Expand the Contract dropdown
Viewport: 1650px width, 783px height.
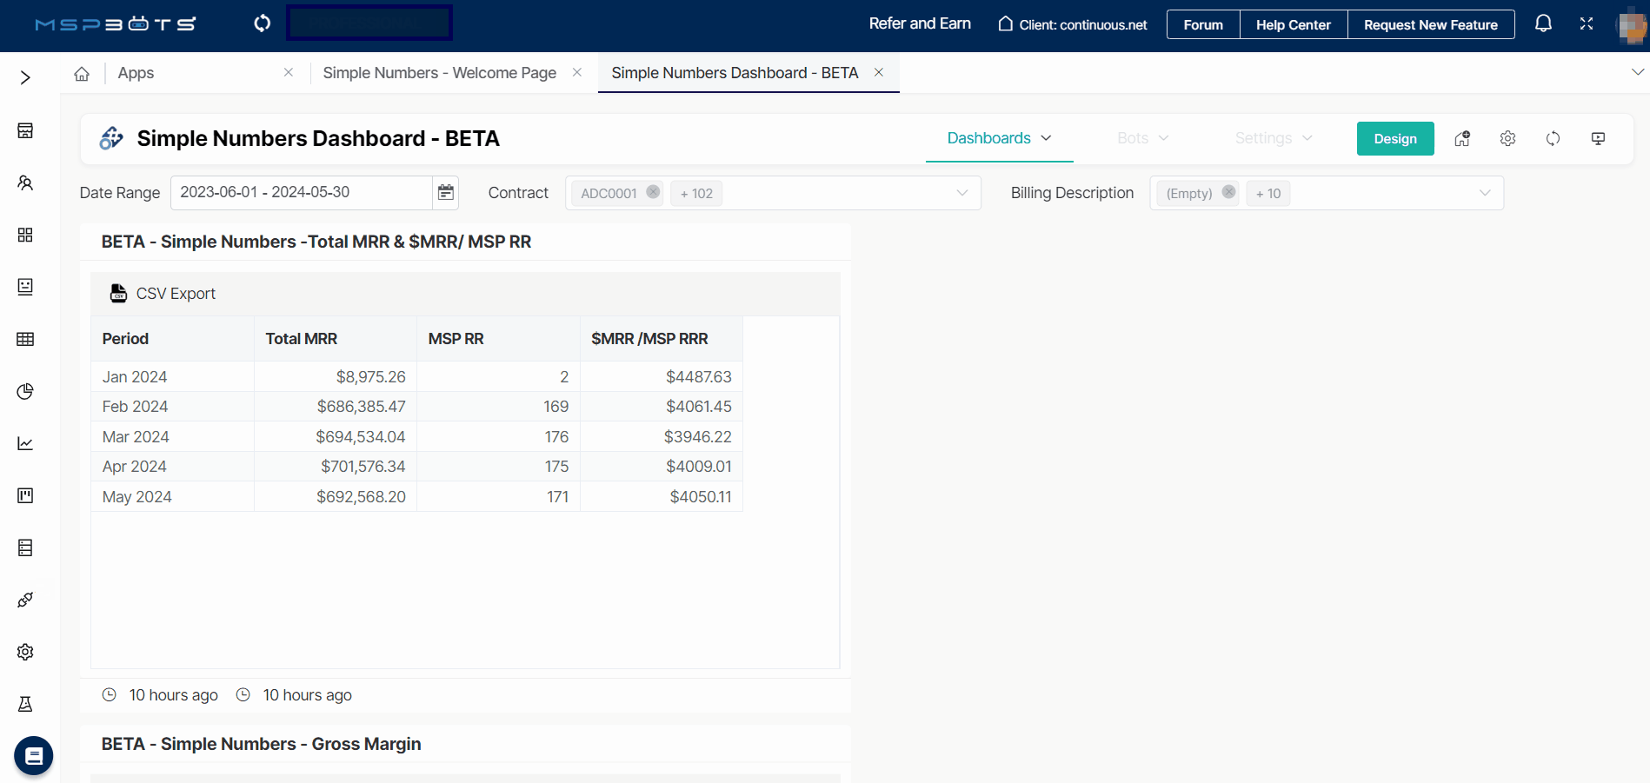[x=961, y=193]
